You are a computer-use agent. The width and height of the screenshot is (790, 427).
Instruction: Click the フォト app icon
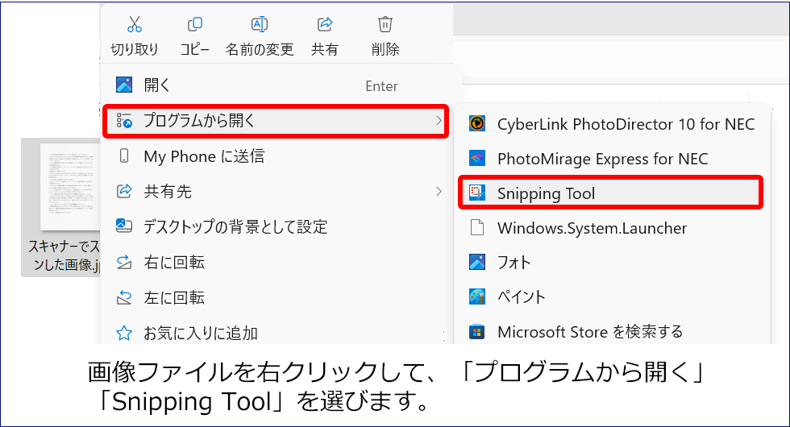tap(477, 262)
